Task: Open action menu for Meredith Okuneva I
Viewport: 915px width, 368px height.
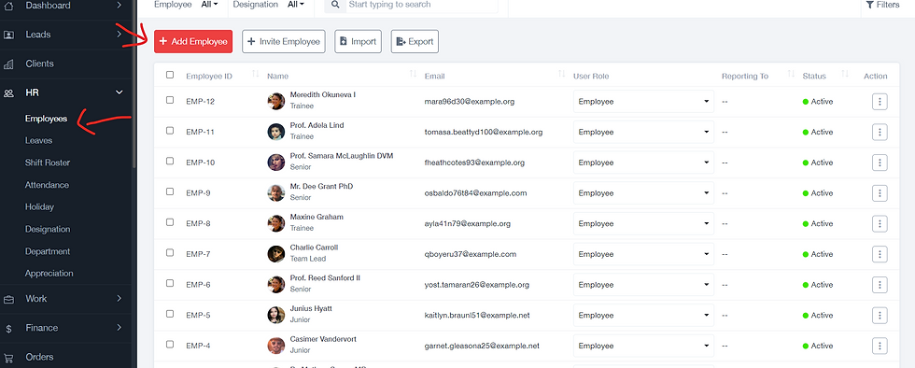Action: click(880, 102)
